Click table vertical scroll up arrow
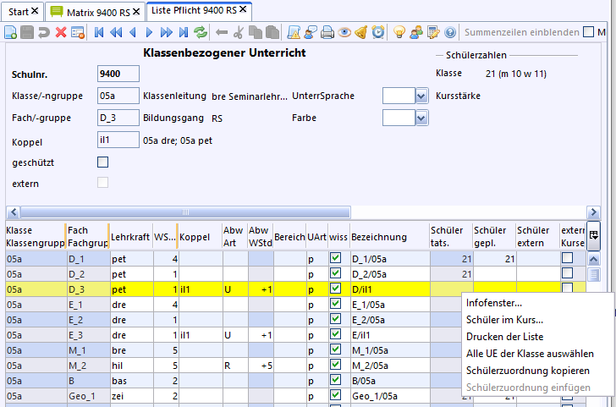This screenshot has width=616, height=407. 594,259
